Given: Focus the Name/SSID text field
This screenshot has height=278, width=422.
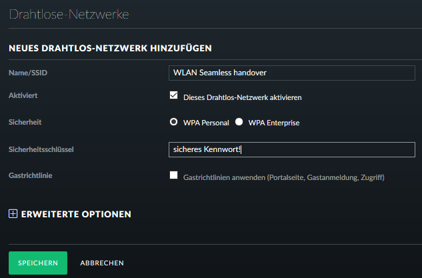Looking at the screenshot, I should click(292, 71).
